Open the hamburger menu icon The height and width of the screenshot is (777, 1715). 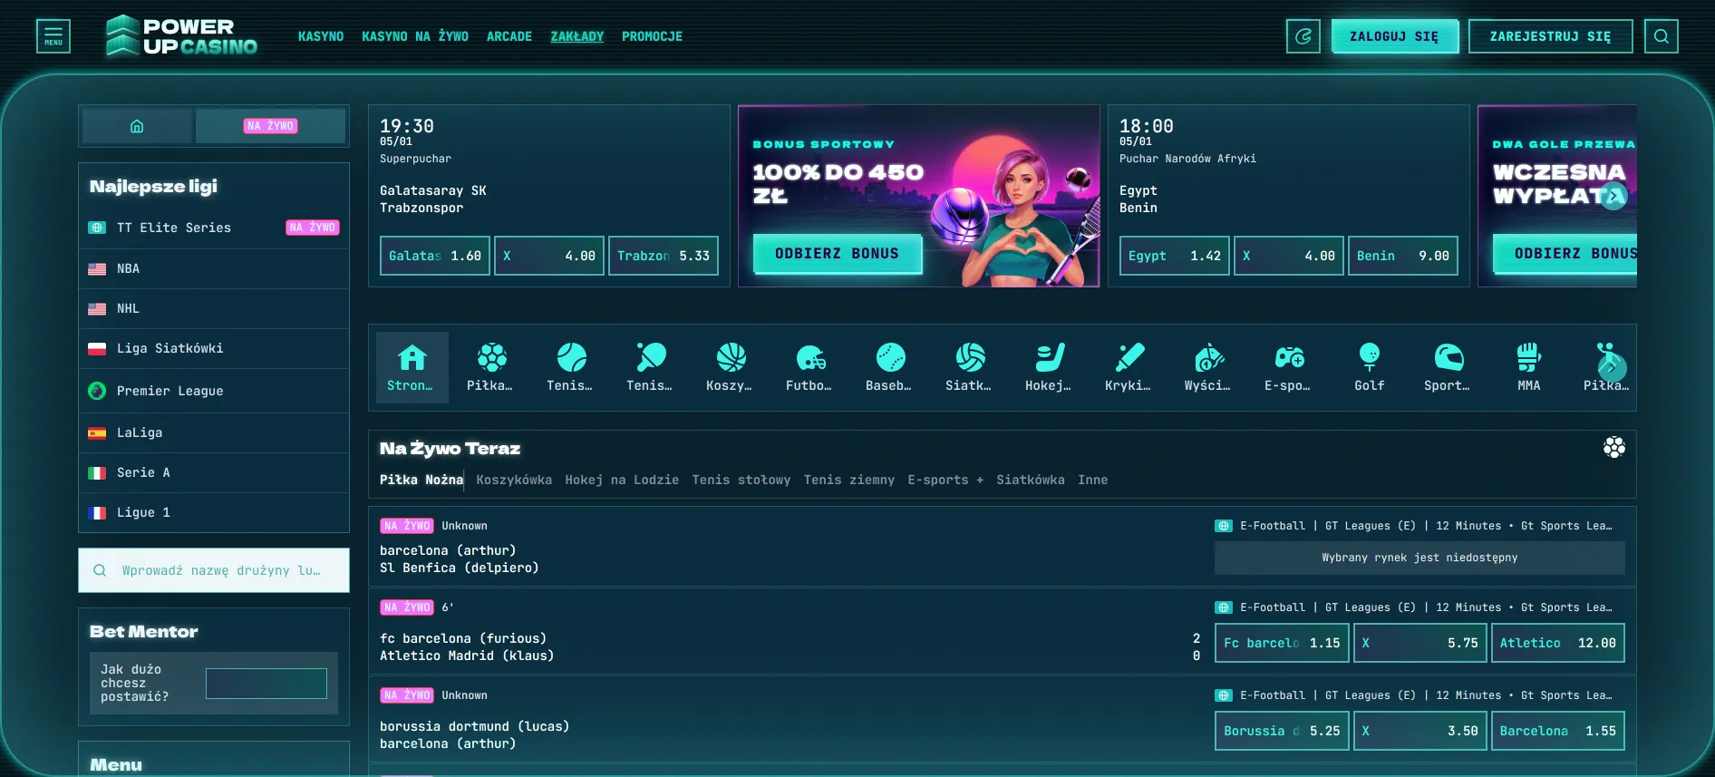(53, 36)
